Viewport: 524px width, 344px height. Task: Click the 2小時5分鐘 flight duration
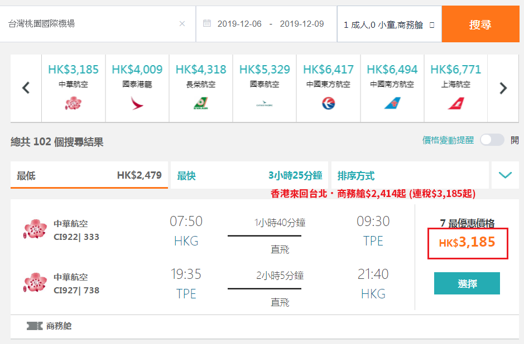point(280,276)
